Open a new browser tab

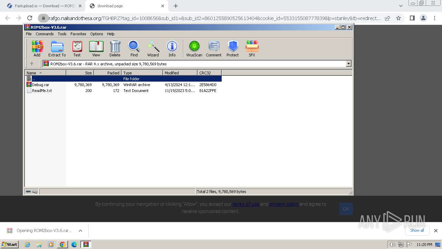[x=176, y=6]
